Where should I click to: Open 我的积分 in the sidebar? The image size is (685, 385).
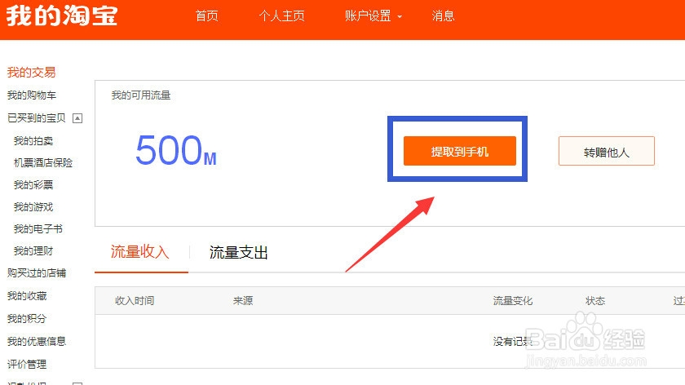[x=27, y=319]
